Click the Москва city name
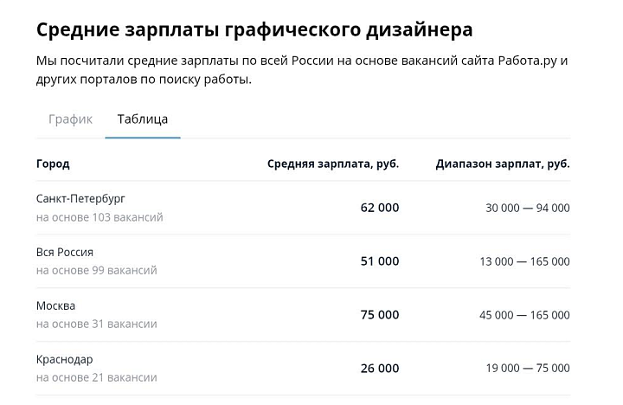 point(55,306)
